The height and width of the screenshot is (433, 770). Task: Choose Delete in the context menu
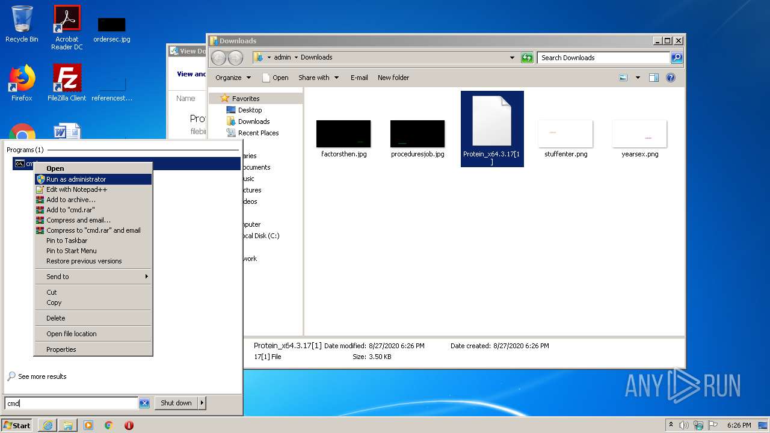pyautogui.click(x=93, y=318)
